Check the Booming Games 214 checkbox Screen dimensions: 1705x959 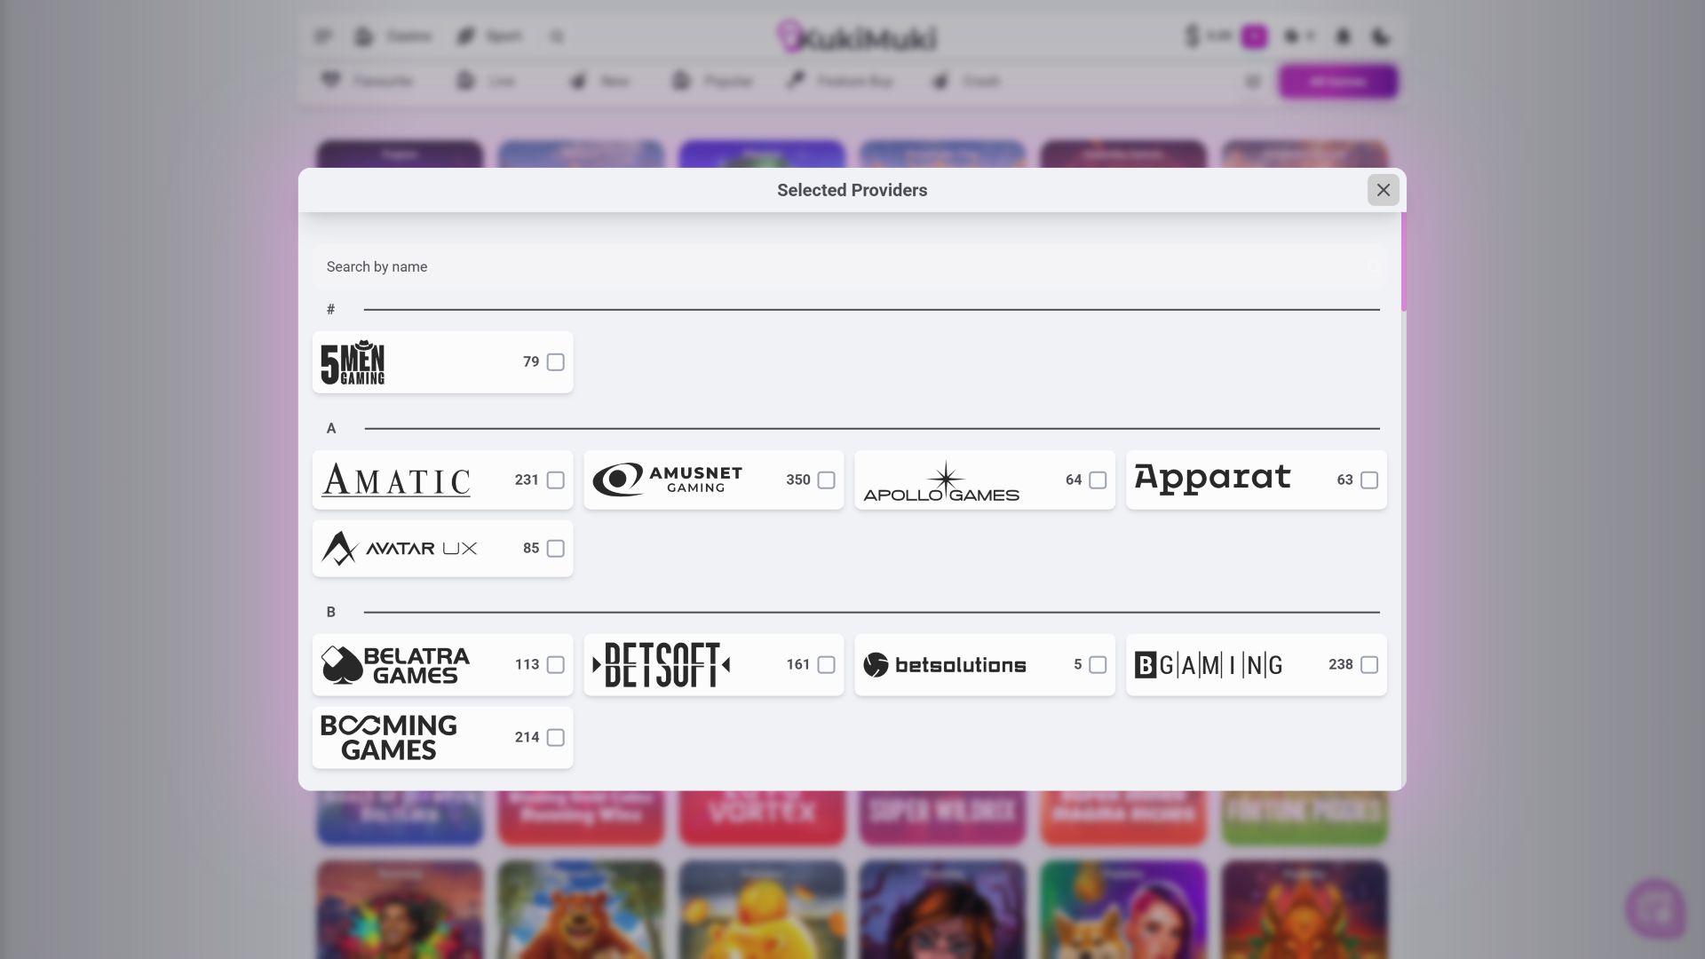(x=556, y=738)
